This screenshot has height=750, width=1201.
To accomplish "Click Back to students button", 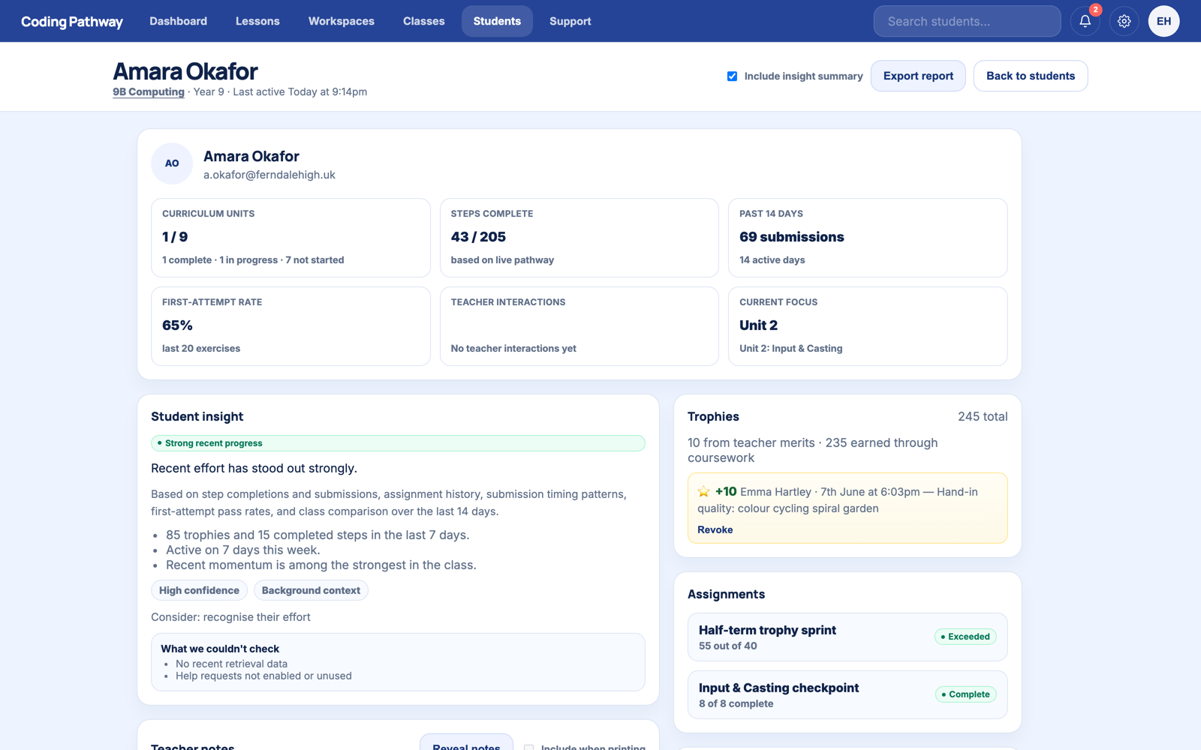I will 1031,76.
